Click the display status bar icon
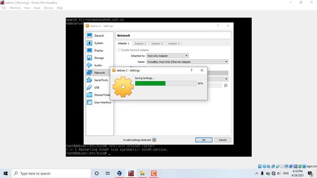Screen dimensions: 317x178 click(286, 166)
